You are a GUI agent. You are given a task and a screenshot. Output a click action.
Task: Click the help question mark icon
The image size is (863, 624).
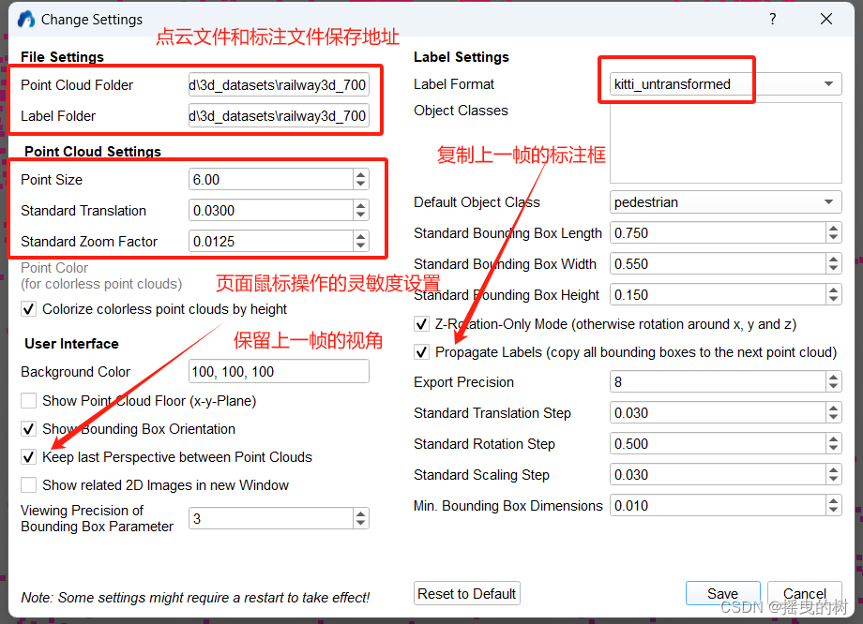pyautogui.click(x=773, y=20)
